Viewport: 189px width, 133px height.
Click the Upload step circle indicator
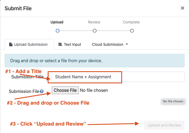pyautogui.click(x=57, y=31)
